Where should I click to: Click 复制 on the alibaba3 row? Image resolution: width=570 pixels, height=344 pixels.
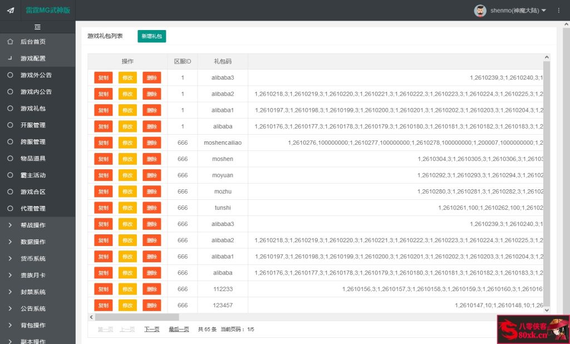coord(103,77)
